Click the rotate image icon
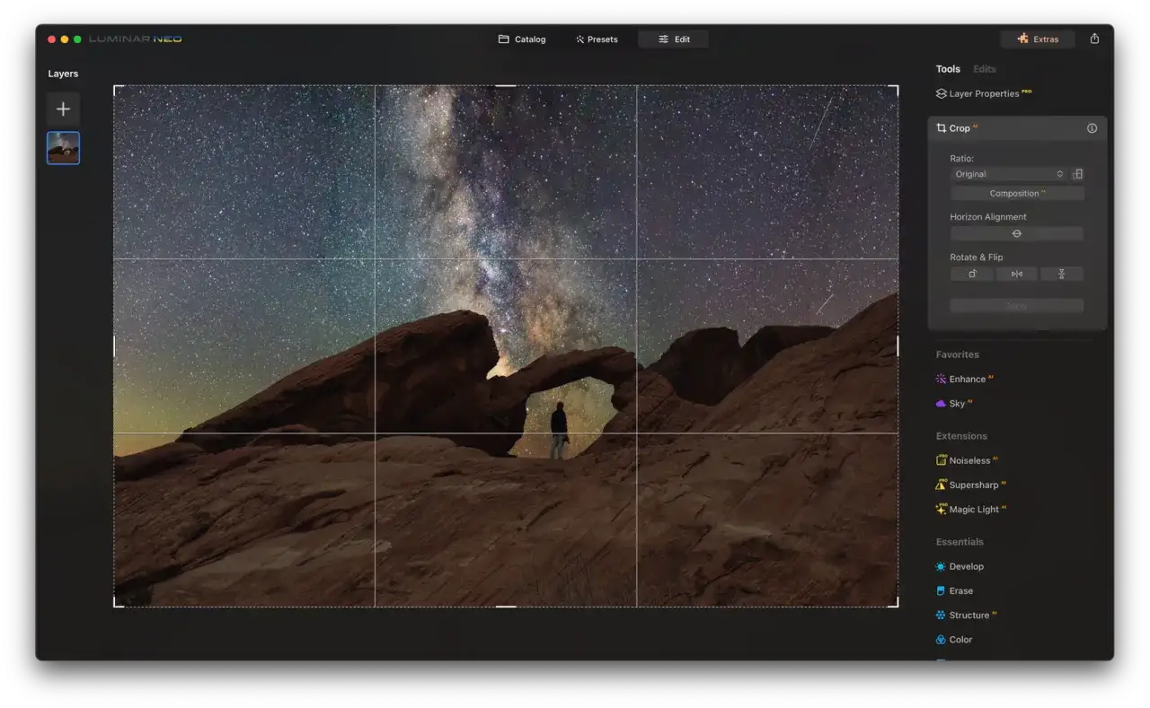1150x708 pixels. pyautogui.click(x=972, y=274)
